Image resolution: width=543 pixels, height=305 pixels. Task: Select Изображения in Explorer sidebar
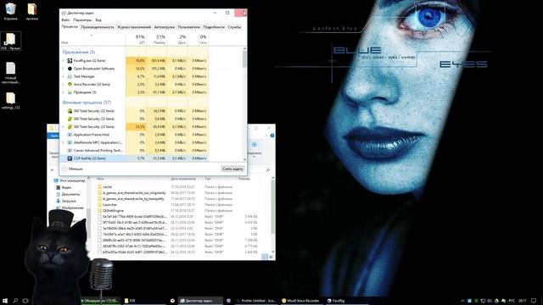tap(70, 208)
